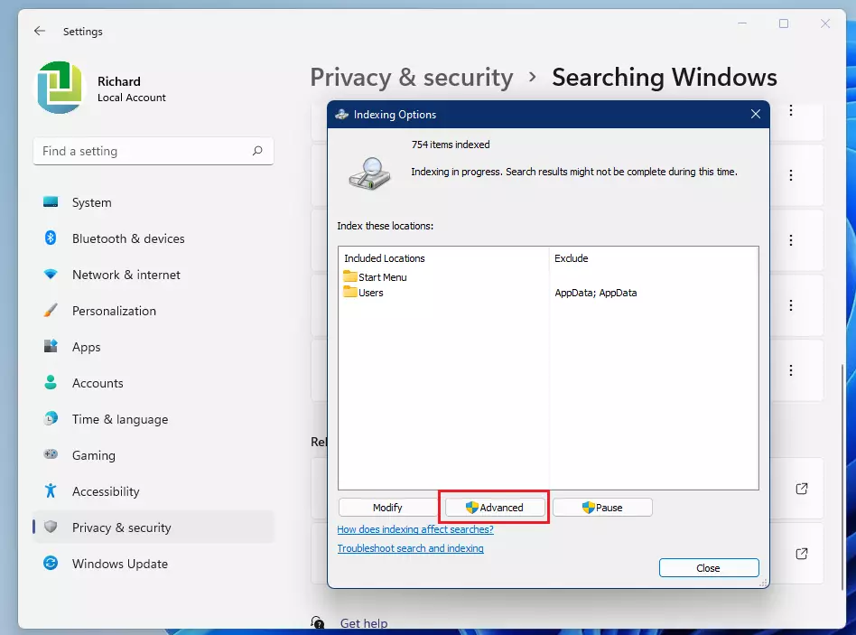Click the first three-dot menu behind dialog
Screen dimensions: 856x635
pos(790,111)
